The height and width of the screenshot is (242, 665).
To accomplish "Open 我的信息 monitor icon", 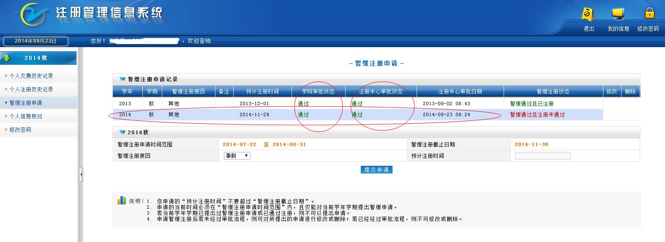I will (618, 14).
